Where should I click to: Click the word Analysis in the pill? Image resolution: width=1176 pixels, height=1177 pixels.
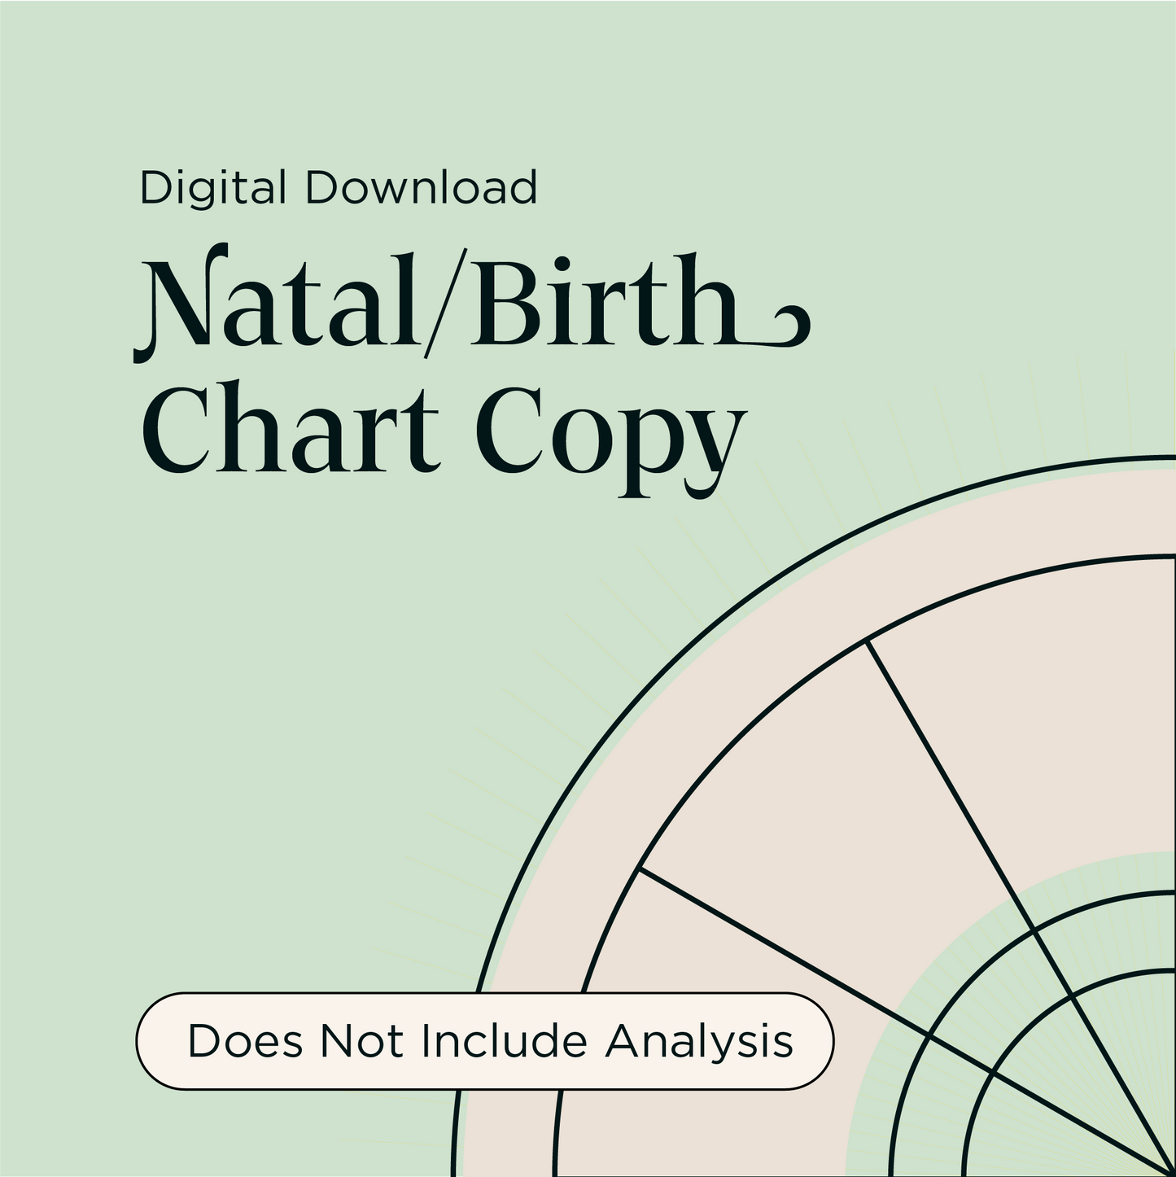pos(698,1041)
